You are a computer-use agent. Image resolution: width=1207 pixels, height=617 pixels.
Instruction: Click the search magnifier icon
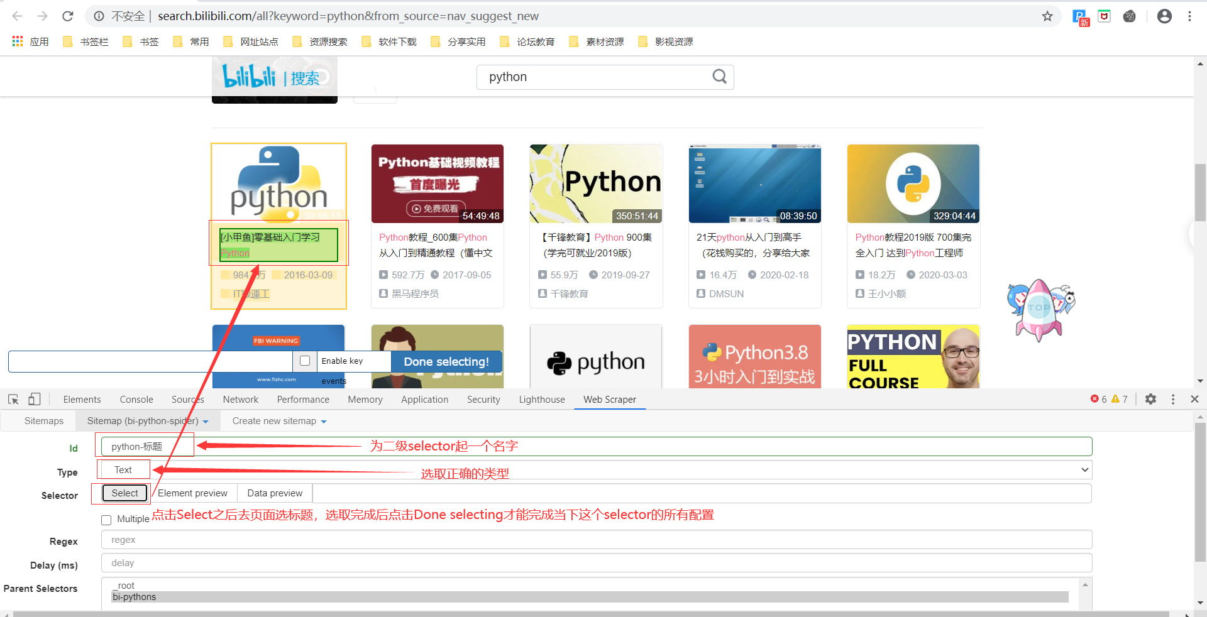(720, 77)
